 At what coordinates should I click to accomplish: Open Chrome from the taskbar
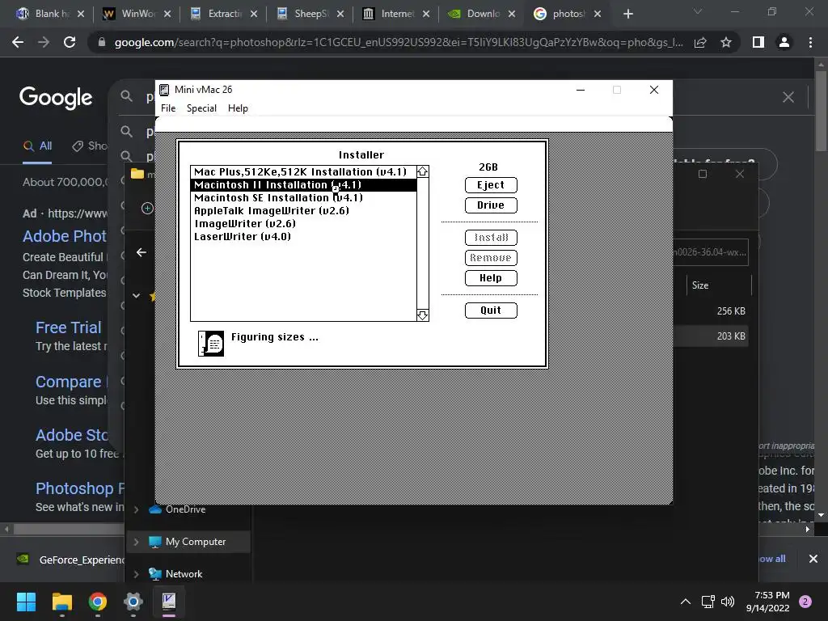(98, 602)
